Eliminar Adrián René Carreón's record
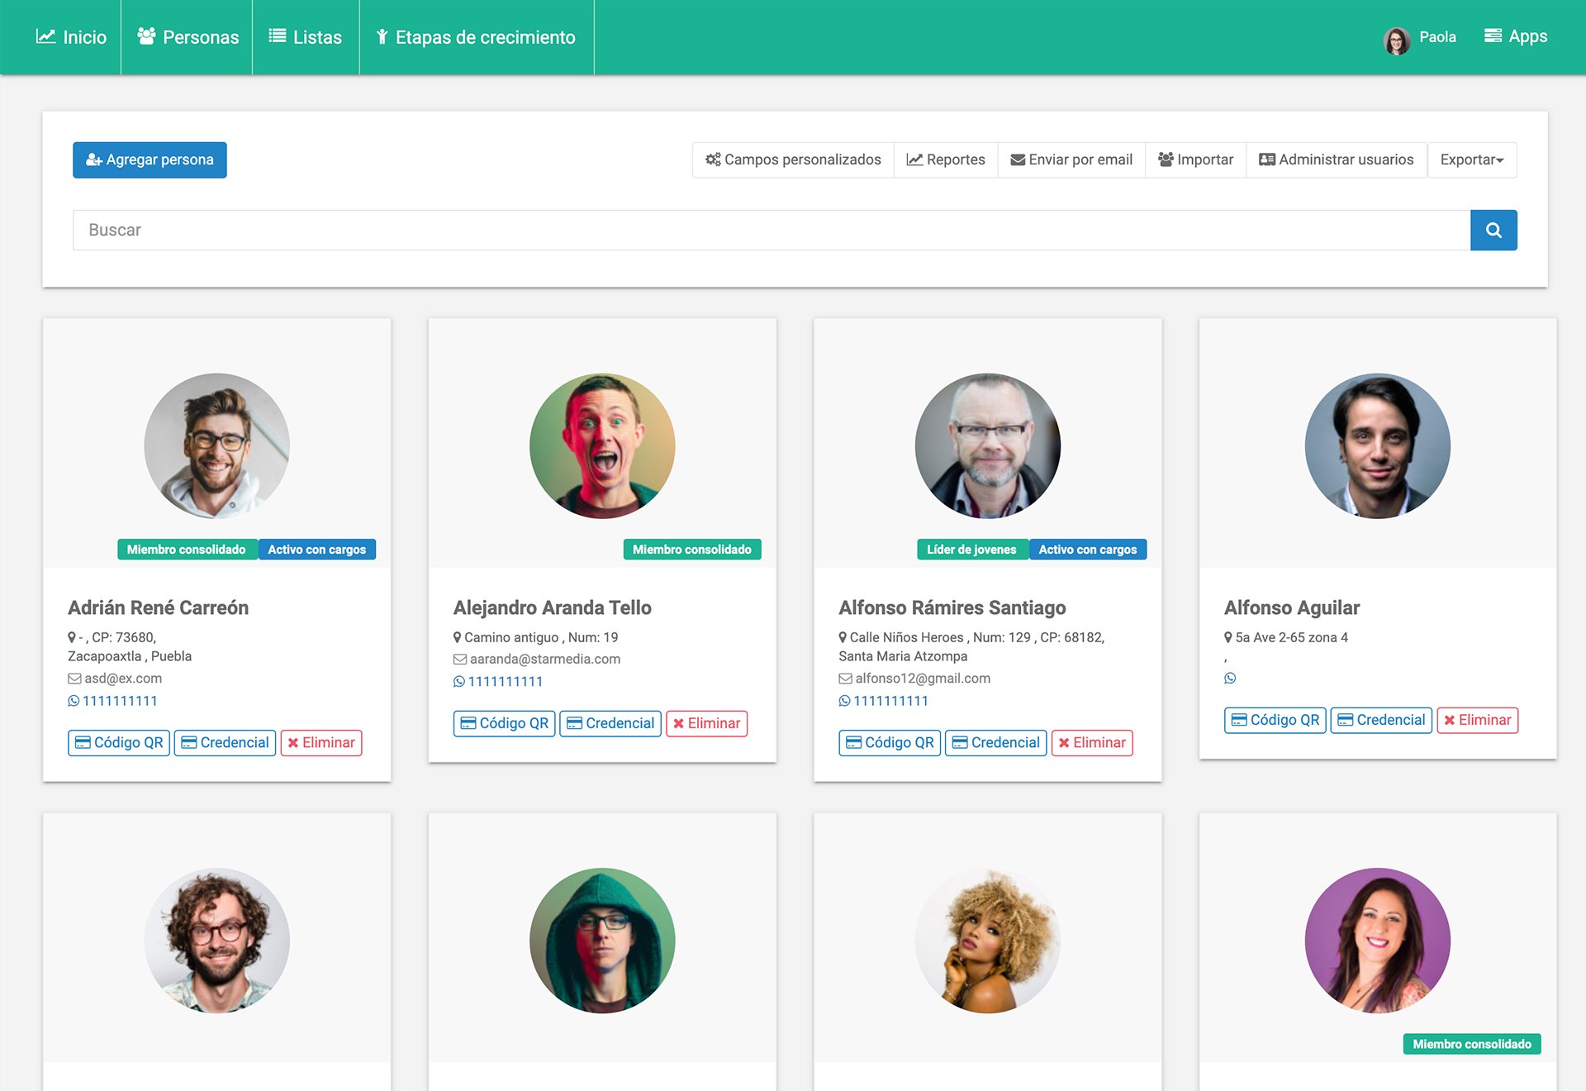1586x1091 pixels. point(321,742)
